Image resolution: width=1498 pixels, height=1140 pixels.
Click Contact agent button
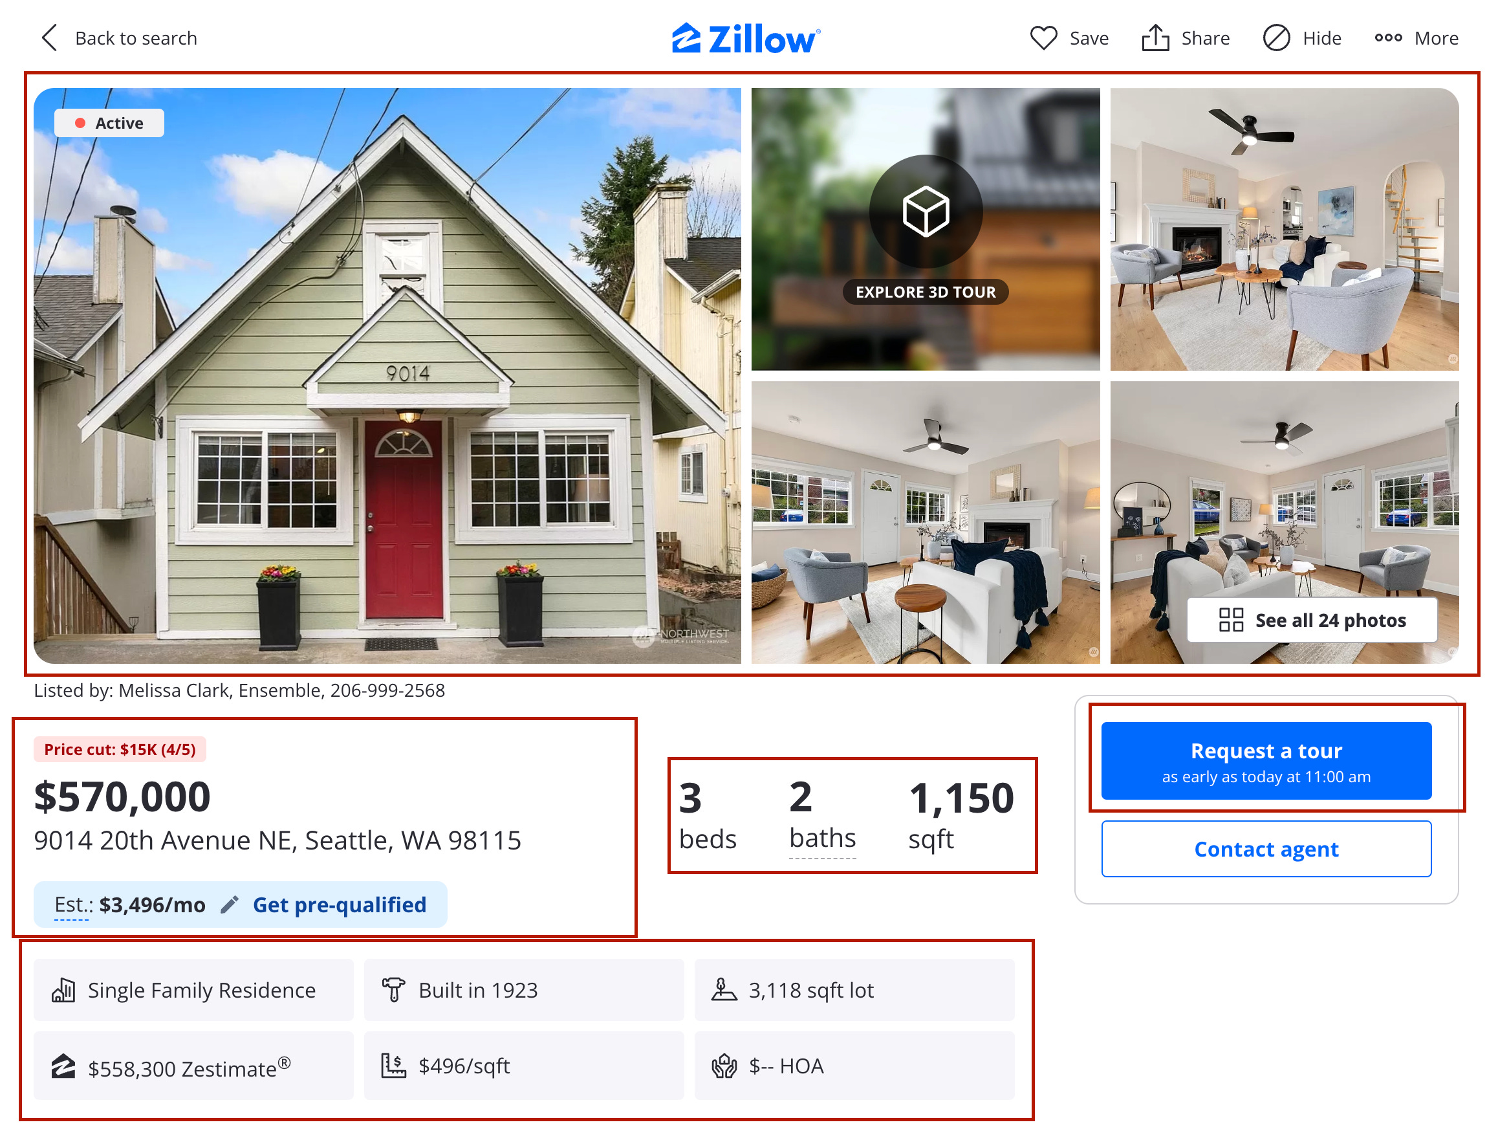(1265, 849)
